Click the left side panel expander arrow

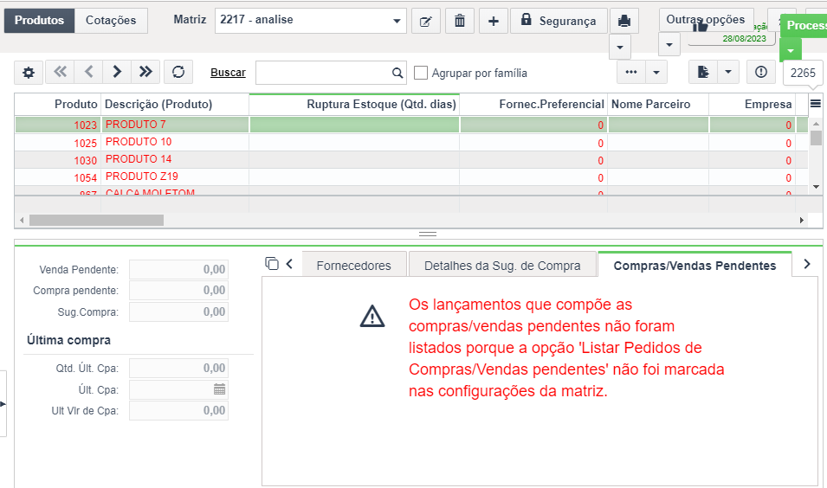[3, 404]
